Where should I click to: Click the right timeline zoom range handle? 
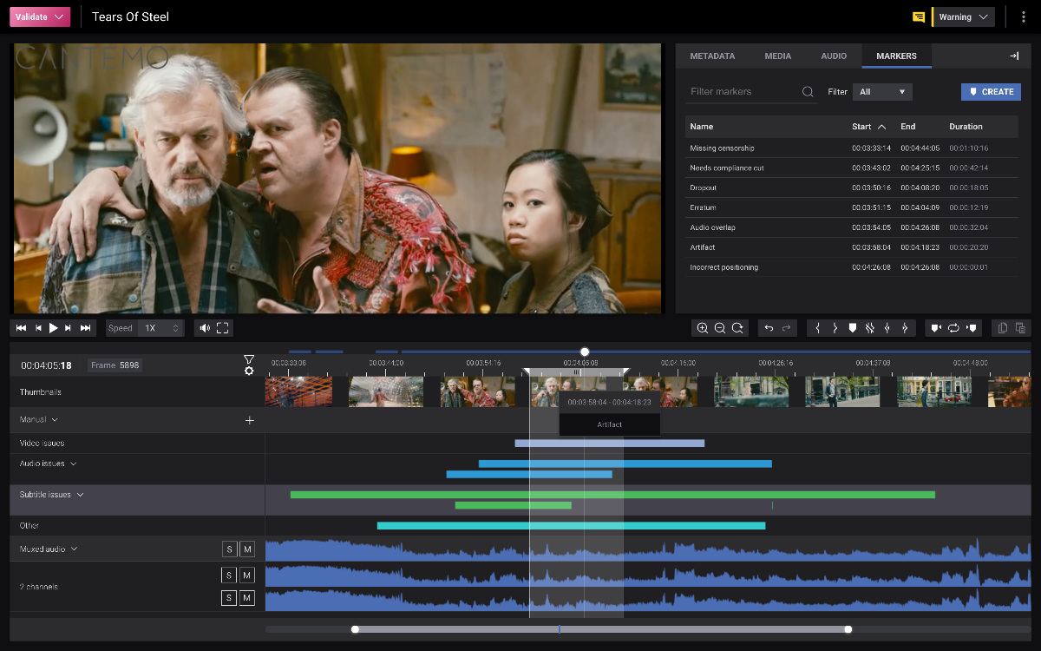(x=848, y=629)
